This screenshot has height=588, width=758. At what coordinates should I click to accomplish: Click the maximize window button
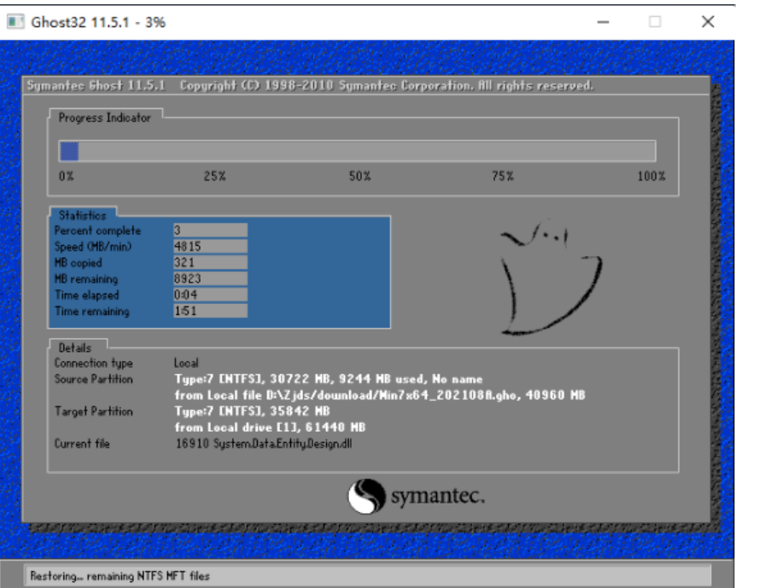(x=655, y=22)
